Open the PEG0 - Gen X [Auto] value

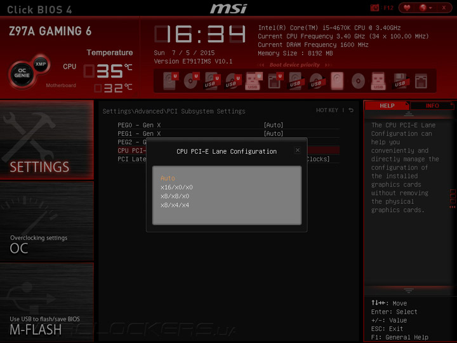274,125
